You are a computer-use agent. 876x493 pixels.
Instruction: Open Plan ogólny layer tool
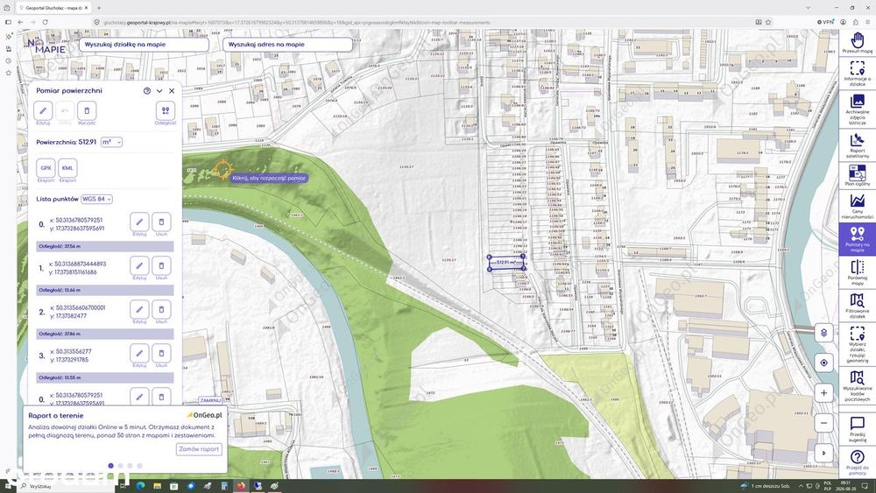[857, 175]
